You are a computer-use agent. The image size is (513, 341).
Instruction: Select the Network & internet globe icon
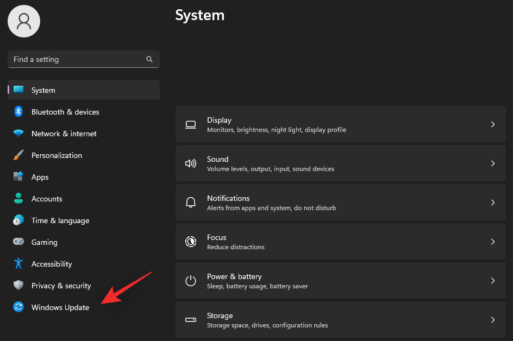[18, 134]
